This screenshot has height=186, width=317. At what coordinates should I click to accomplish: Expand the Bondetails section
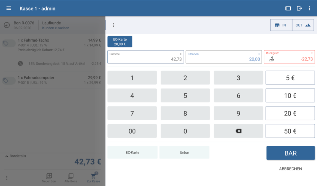(16, 156)
